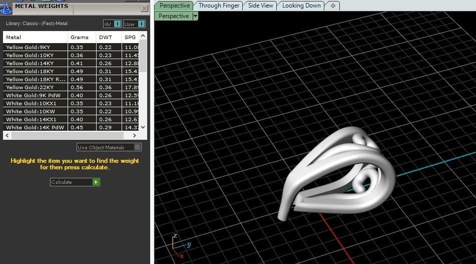Select the Yellow Gold:9KY row

[x=71, y=47]
